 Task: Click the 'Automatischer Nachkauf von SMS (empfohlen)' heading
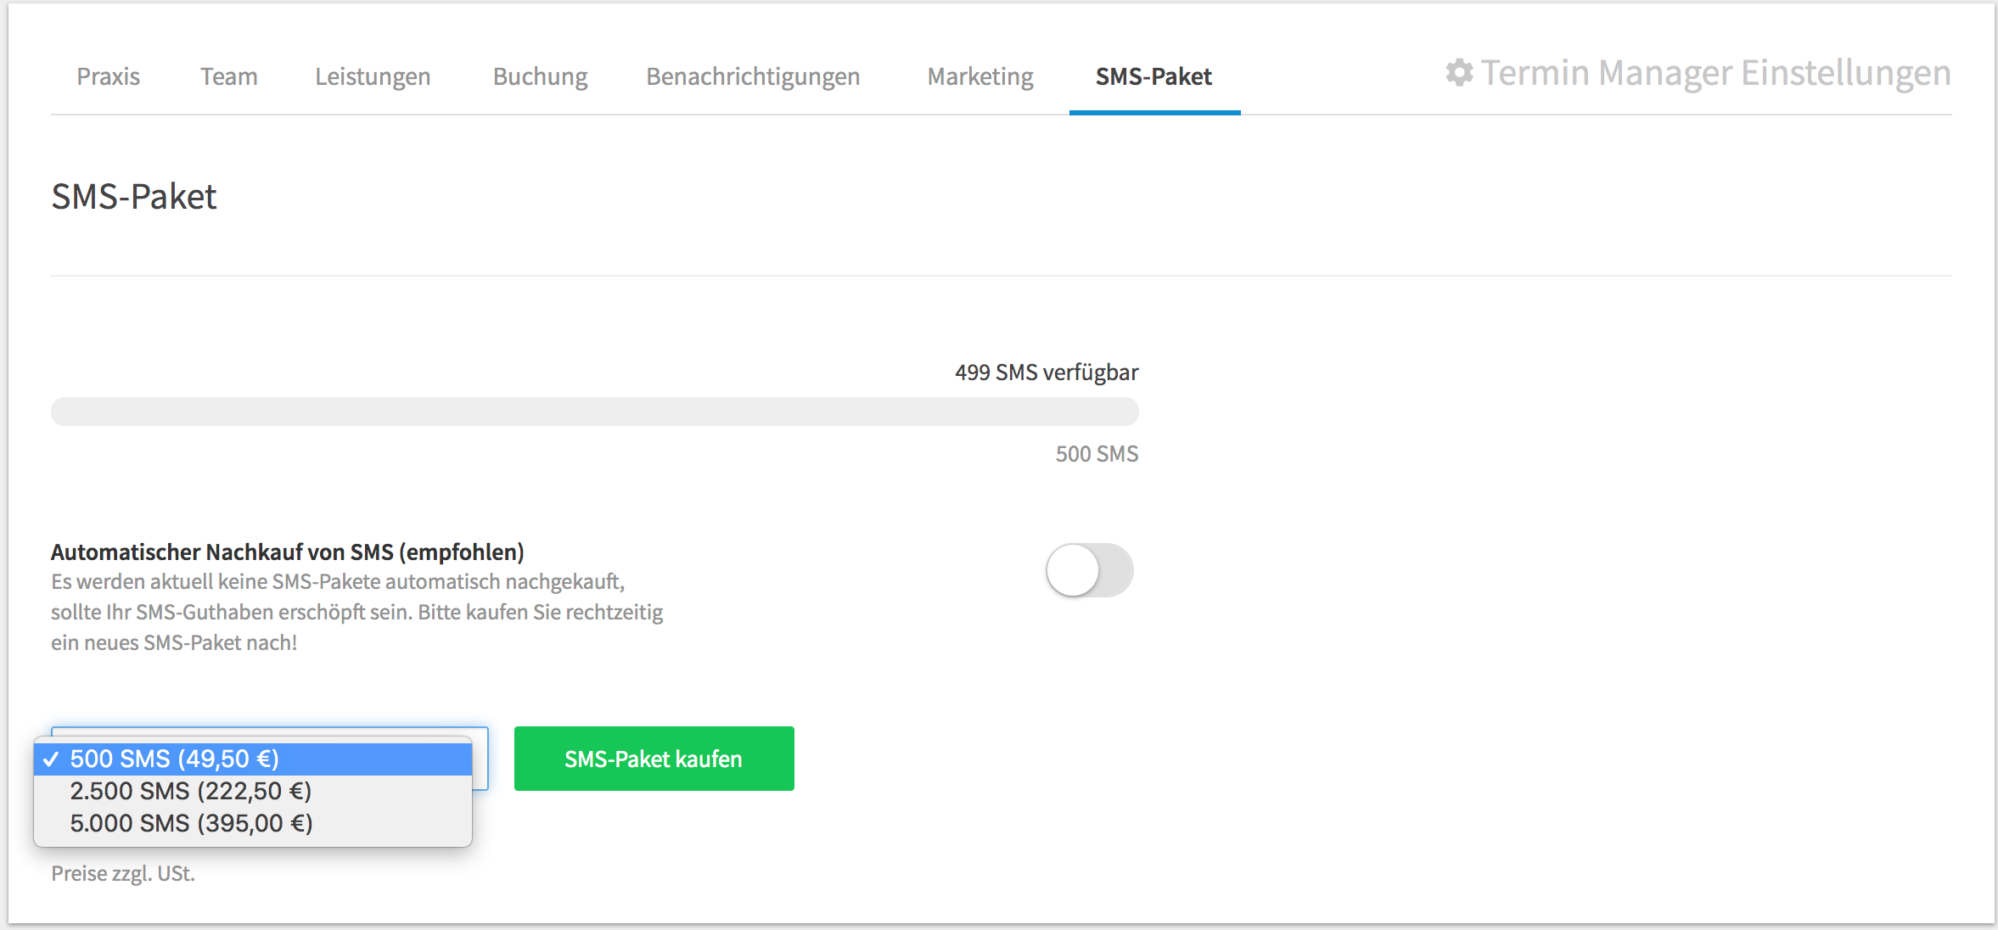(x=288, y=552)
